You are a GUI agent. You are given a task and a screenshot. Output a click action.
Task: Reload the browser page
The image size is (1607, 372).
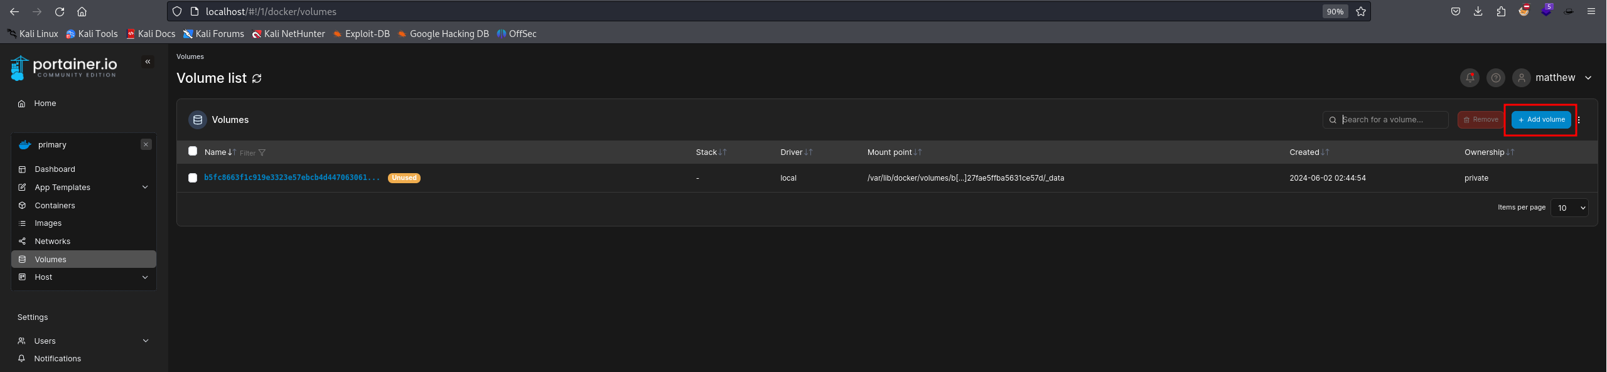click(60, 11)
